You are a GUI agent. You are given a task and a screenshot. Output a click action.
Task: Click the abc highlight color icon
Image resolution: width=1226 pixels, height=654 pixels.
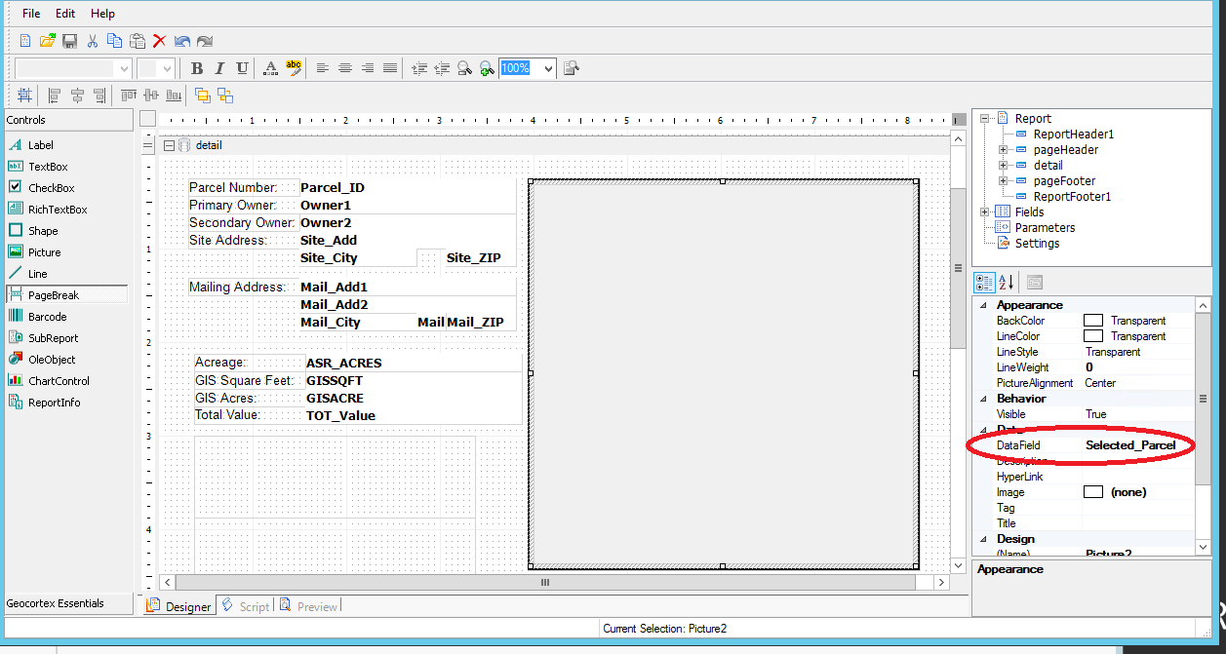click(294, 68)
